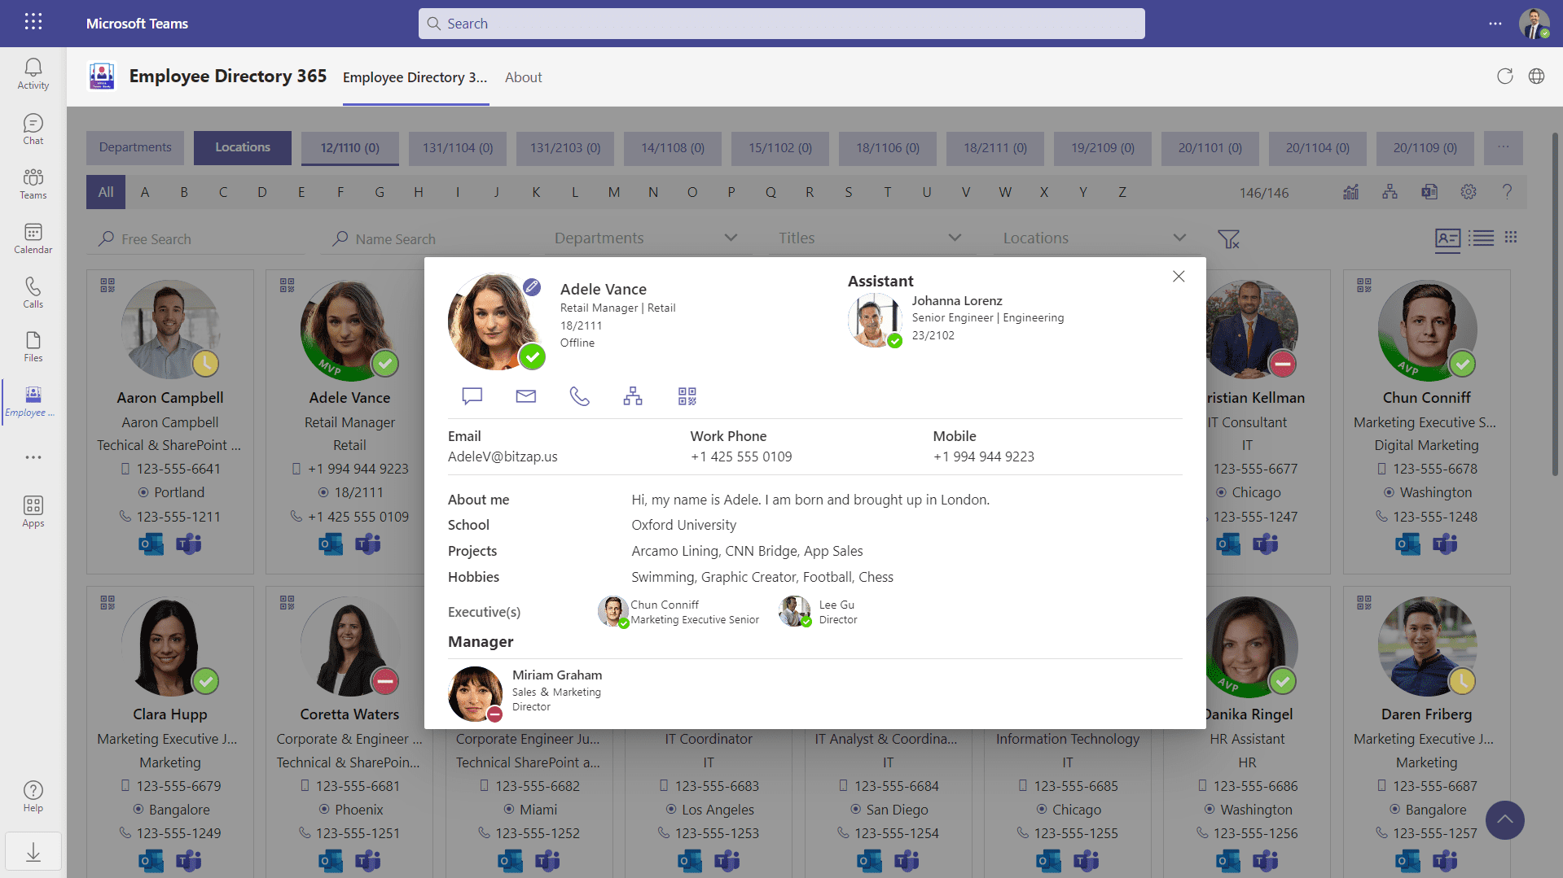Open the settings gear in directory toolbar

[1468, 192]
